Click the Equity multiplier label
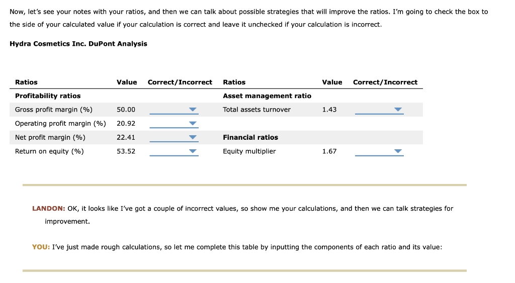Screen dimensions: 515x283 click(x=249, y=151)
